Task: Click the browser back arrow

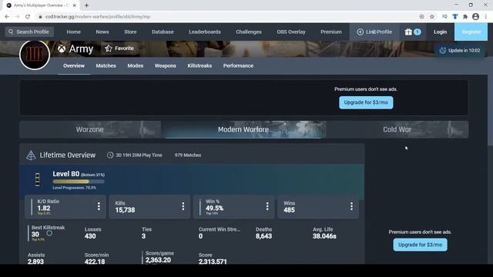Action: (x=7, y=17)
